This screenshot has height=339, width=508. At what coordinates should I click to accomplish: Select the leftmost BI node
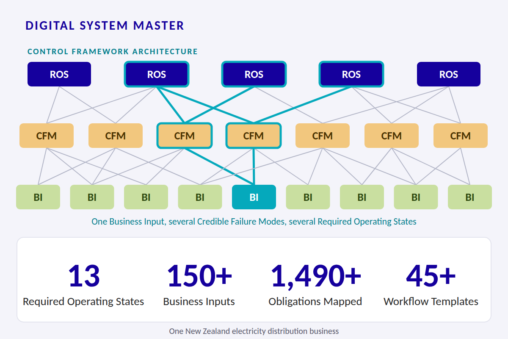38,197
